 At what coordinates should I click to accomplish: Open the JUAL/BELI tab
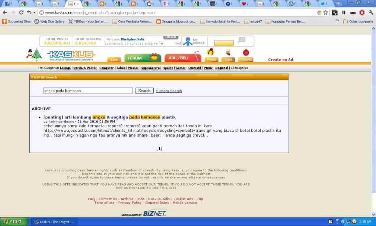[x=182, y=58]
